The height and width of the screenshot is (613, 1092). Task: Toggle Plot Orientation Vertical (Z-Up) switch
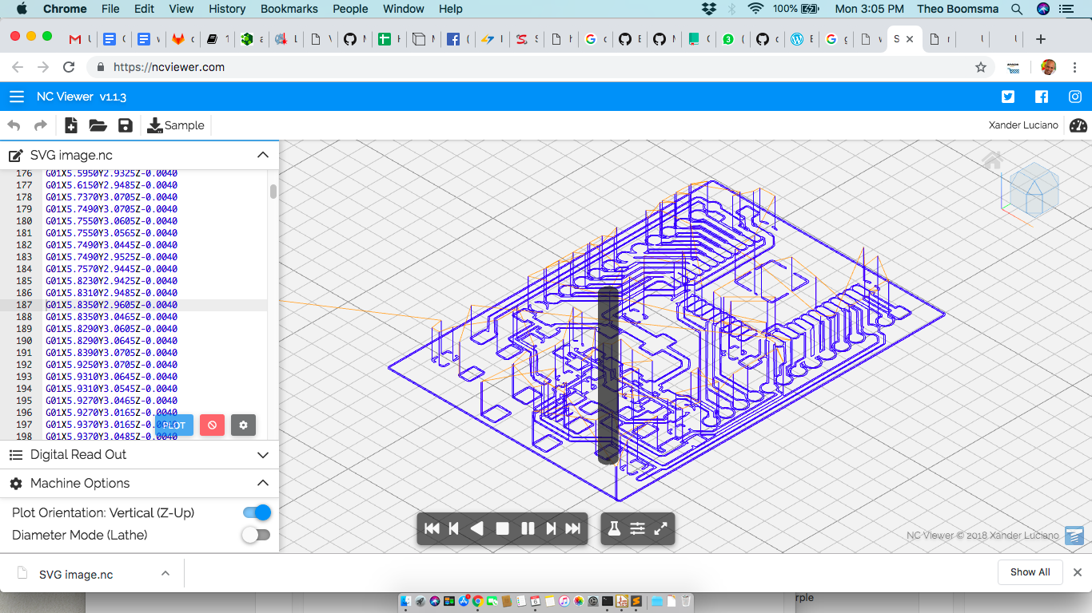(257, 512)
